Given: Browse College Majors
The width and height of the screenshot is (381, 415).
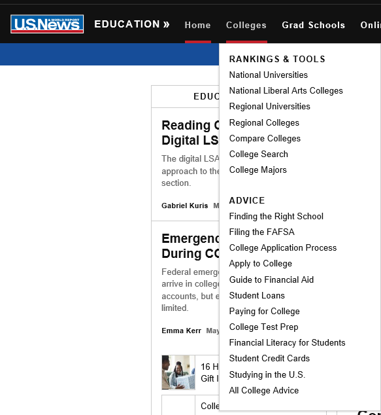Looking at the screenshot, I should click(258, 170).
